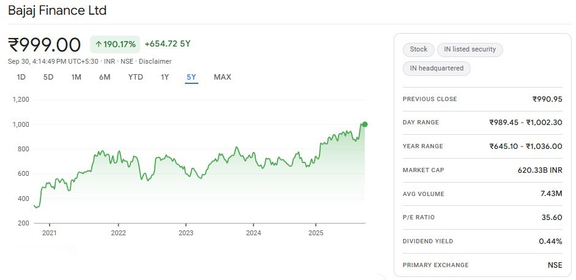
Task: Click the Stock chip
Action: coord(419,50)
